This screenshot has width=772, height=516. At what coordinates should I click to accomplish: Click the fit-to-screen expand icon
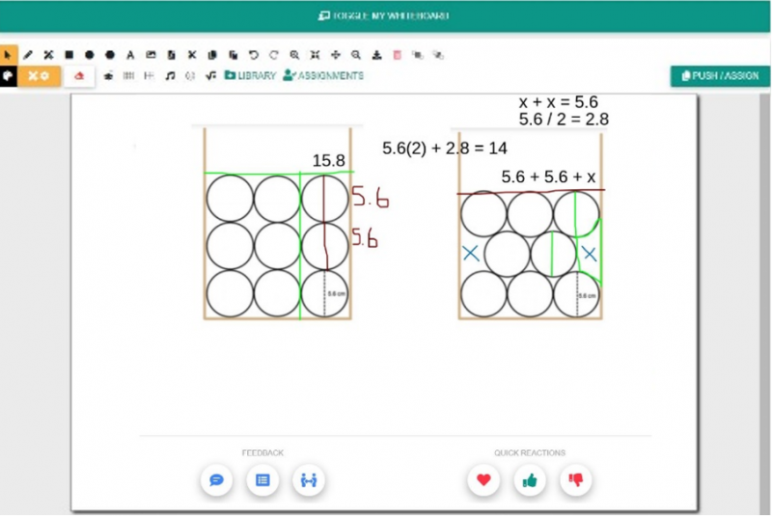coord(315,55)
